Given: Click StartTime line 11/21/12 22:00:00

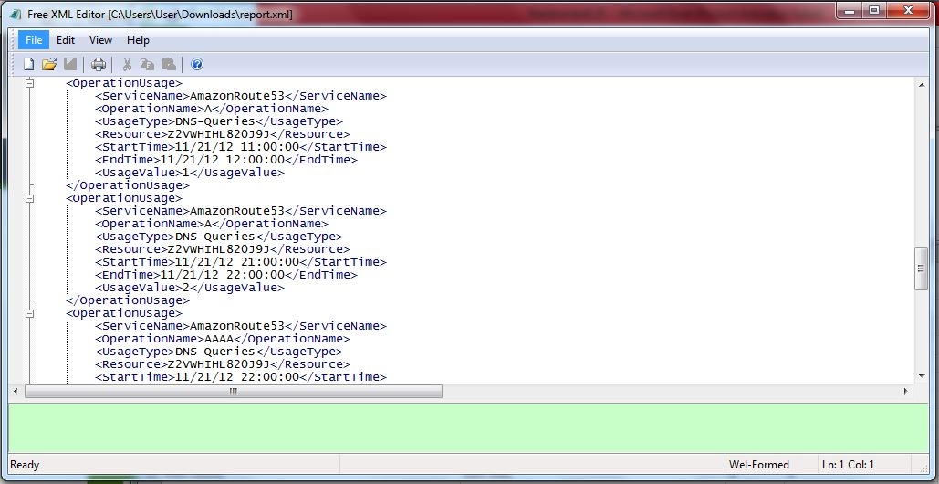Looking at the screenshot, I should (241, 377).
